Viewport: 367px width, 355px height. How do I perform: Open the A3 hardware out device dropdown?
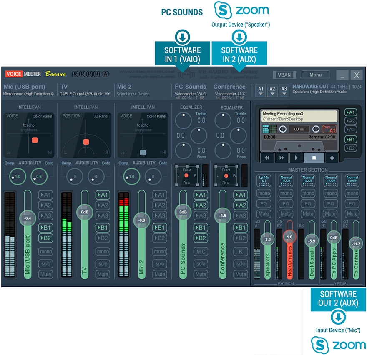[x=284, y=90]
